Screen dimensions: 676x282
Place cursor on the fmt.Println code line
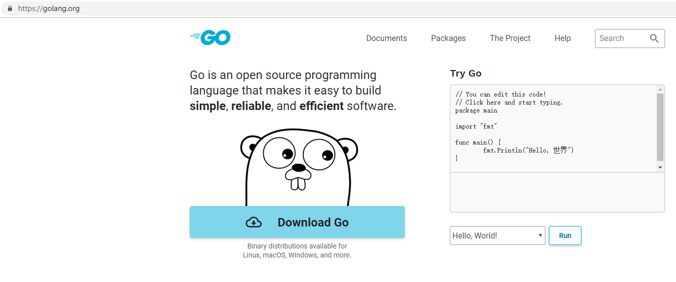tap(528, 150)
